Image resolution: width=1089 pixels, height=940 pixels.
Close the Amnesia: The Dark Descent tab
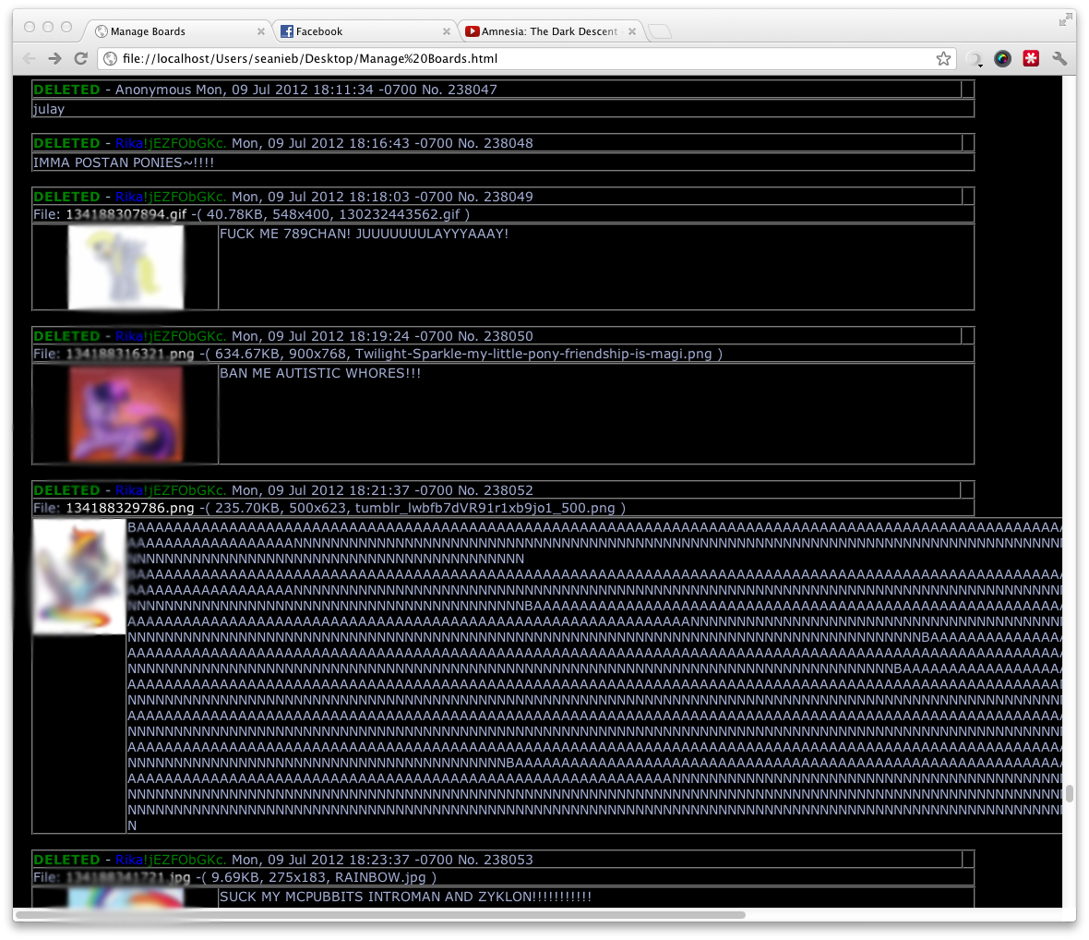pos(632,31)
